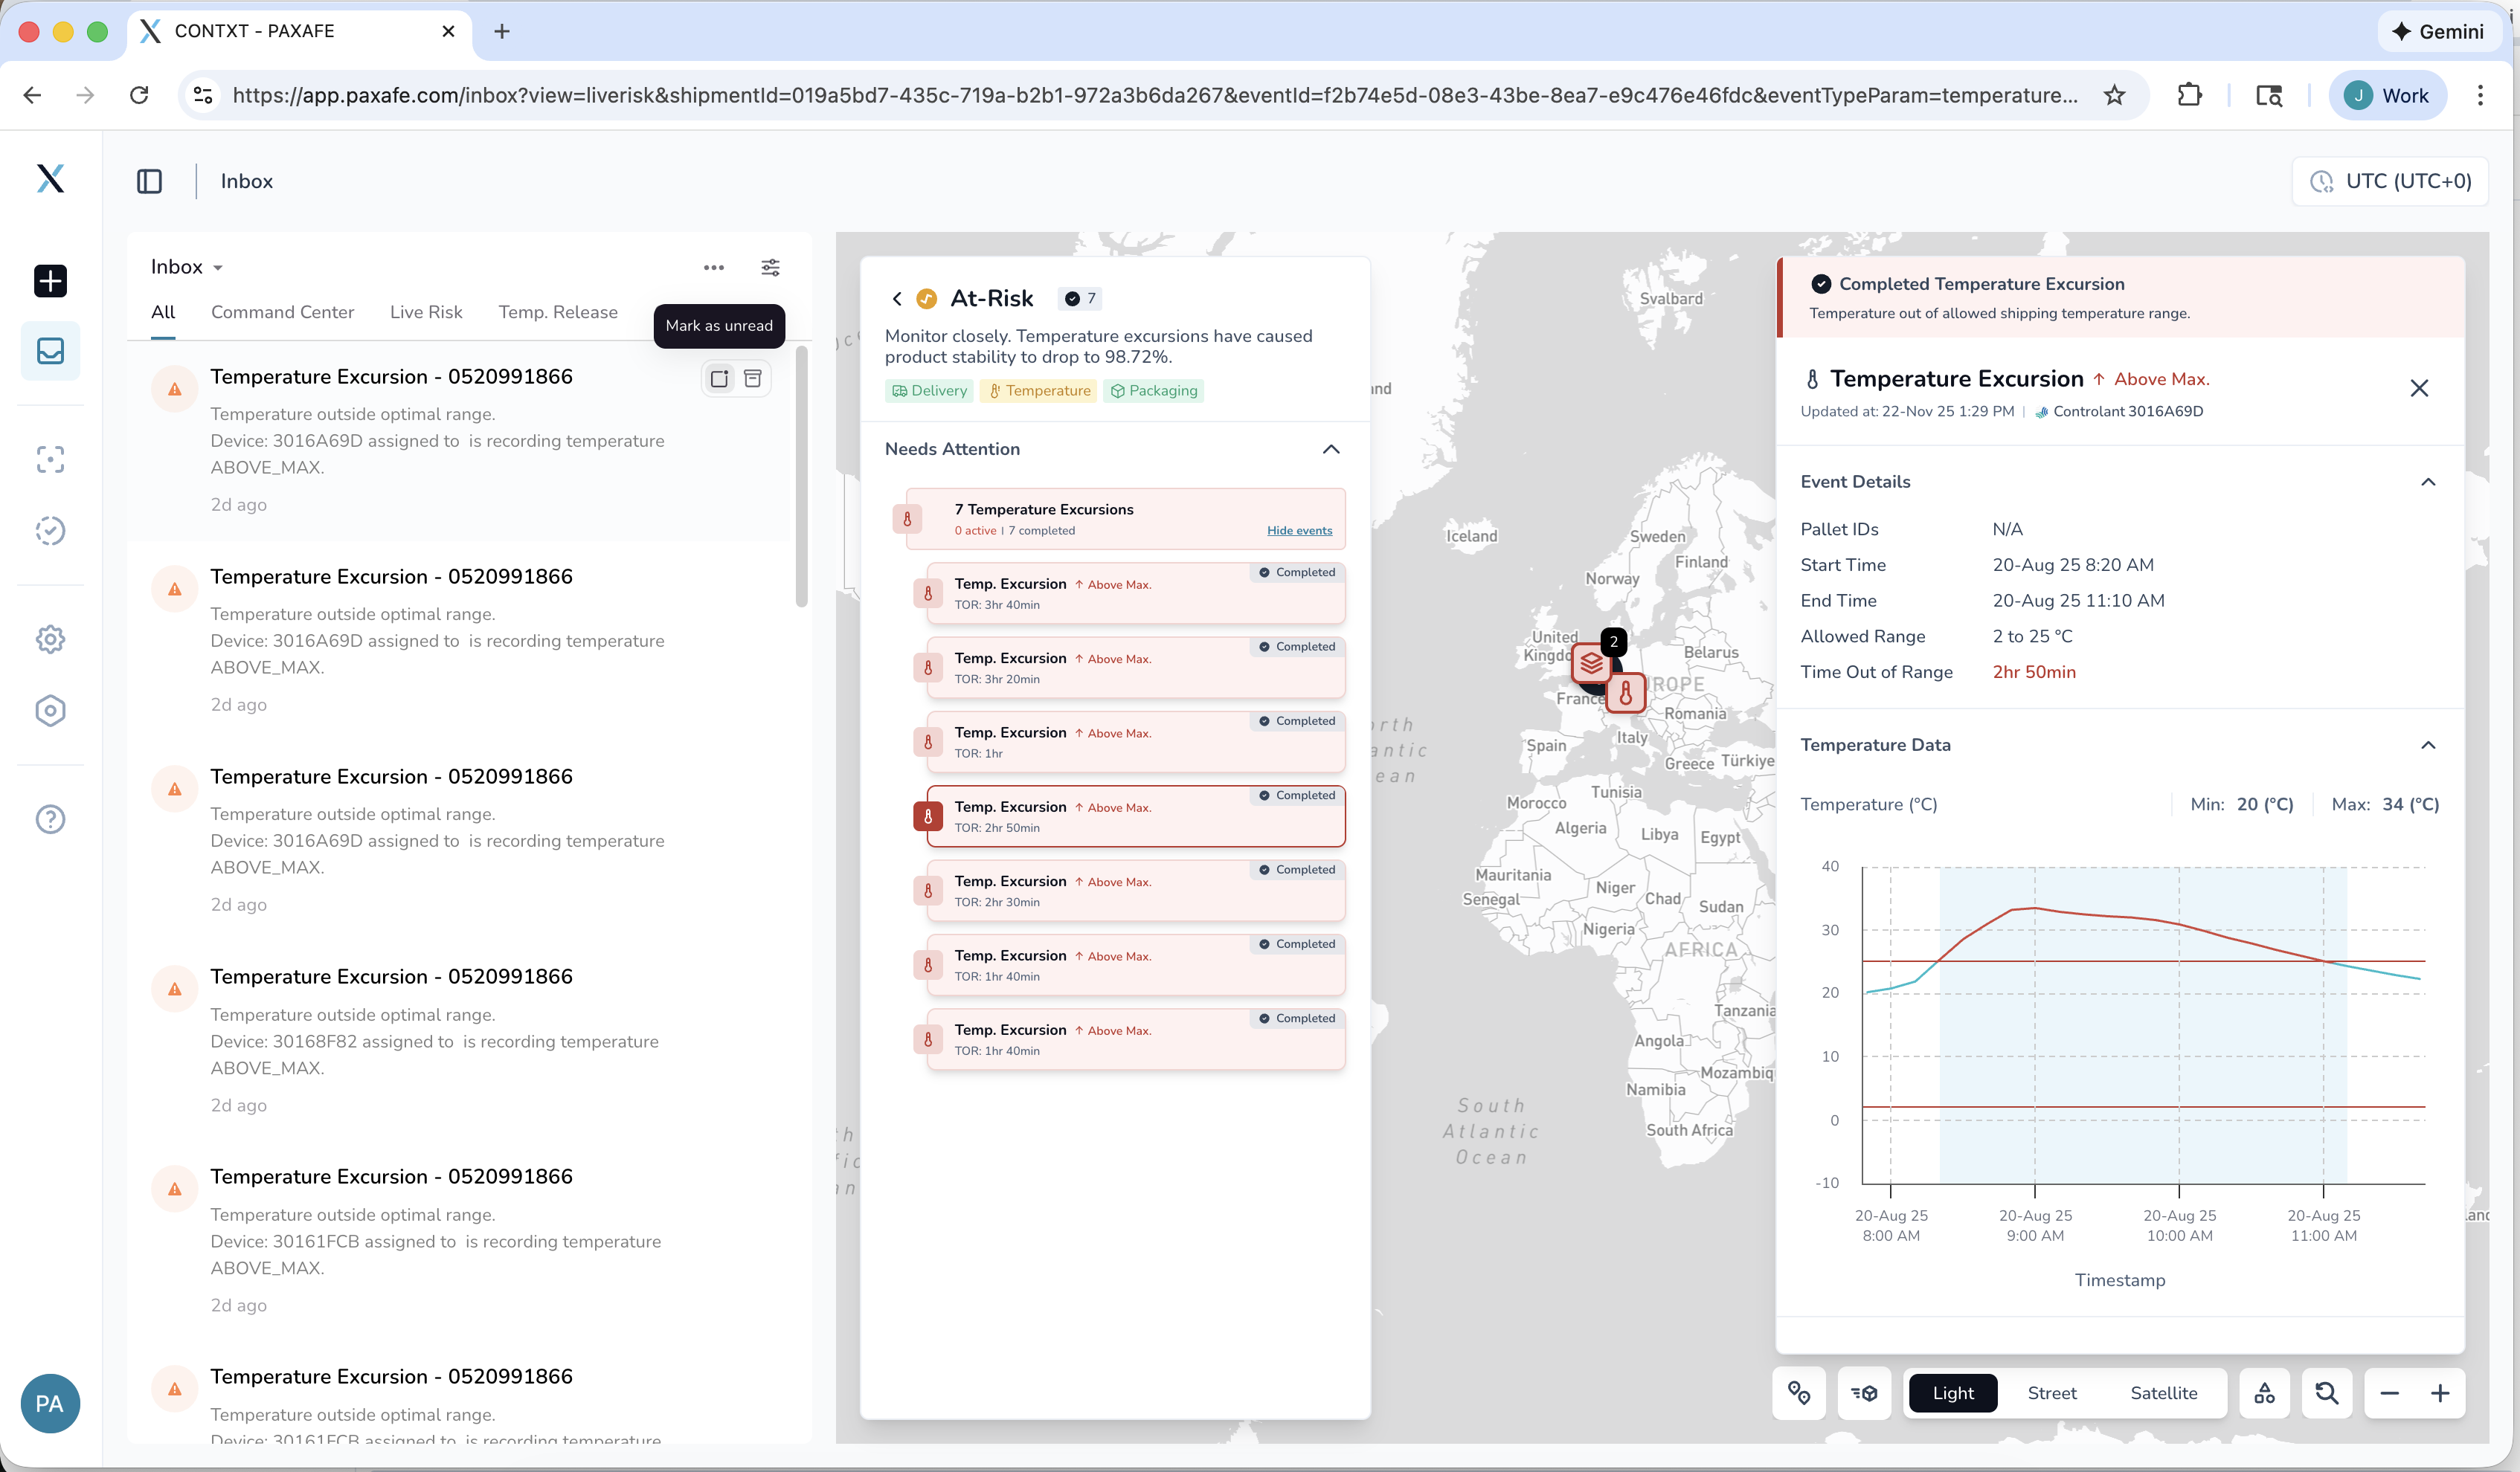Click the PAXAFE X logo in sidebar
The height and width of the screenshot is (1472, 2520).
coord(50,178)
